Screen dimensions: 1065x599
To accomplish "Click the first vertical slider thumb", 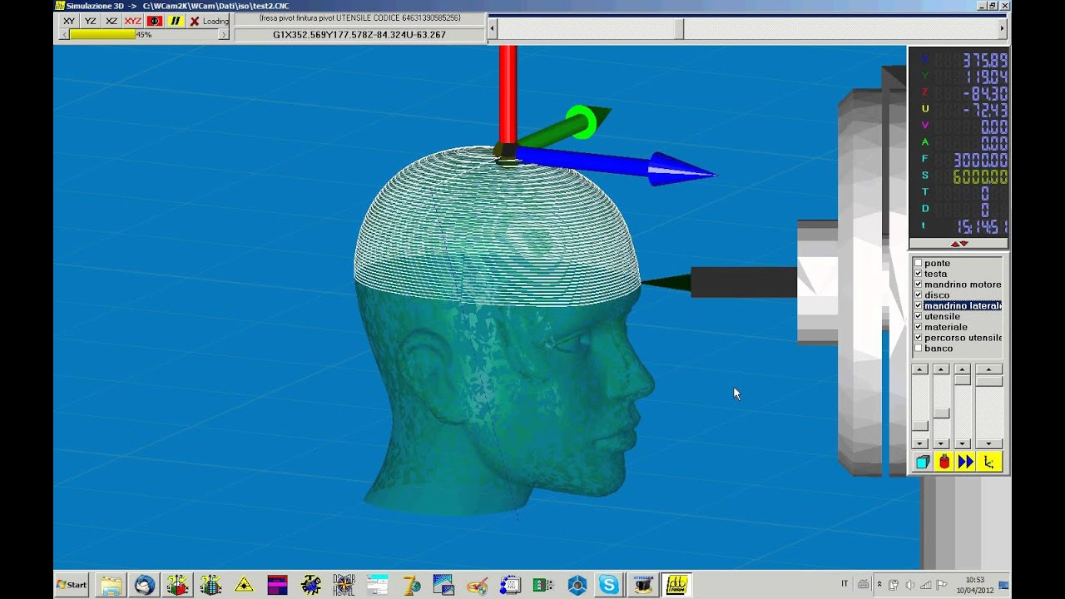I will pos(920,426).
